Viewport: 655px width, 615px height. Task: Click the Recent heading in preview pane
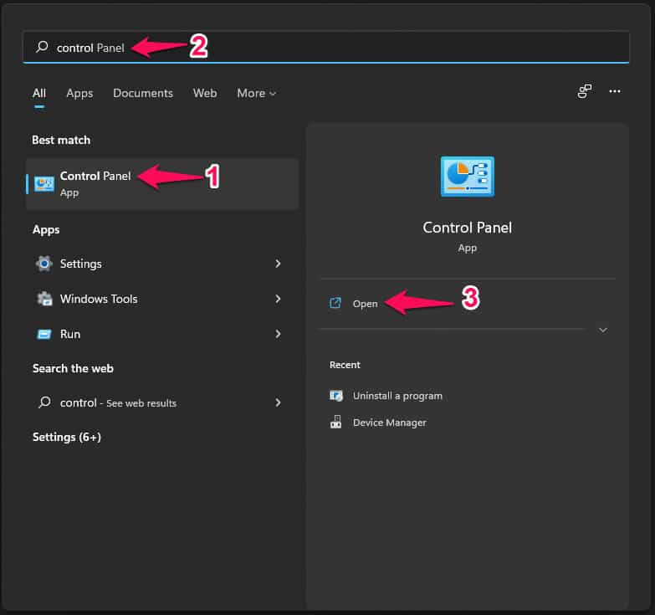[345, 365]
